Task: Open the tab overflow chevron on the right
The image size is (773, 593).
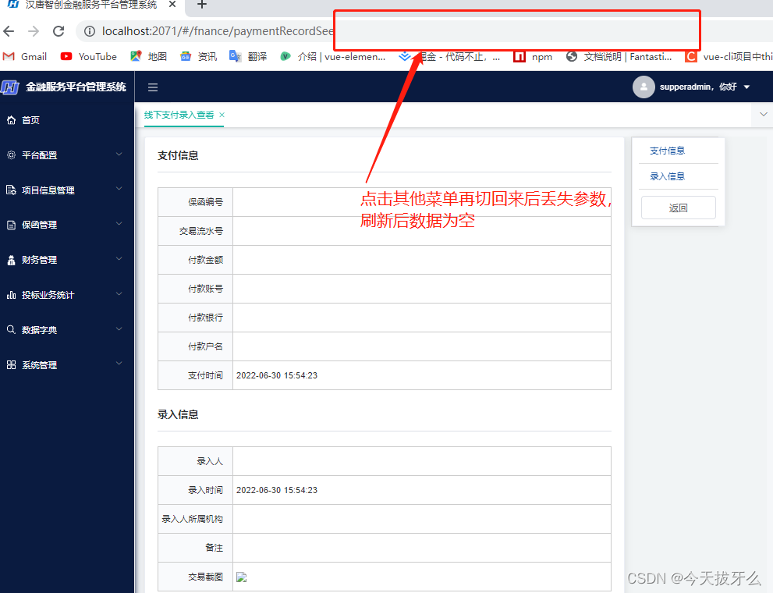Action: [x=762, y=114]
